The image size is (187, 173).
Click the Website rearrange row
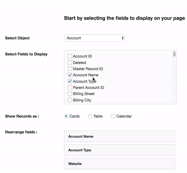[119, 164]
